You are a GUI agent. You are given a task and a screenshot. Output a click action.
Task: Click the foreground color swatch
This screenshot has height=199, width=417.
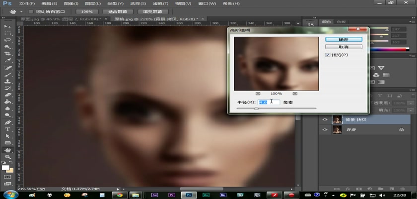pos(5,168)
